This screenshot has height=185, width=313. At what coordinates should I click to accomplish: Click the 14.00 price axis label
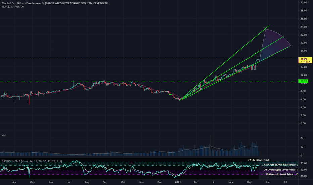(x=303, y=67)
